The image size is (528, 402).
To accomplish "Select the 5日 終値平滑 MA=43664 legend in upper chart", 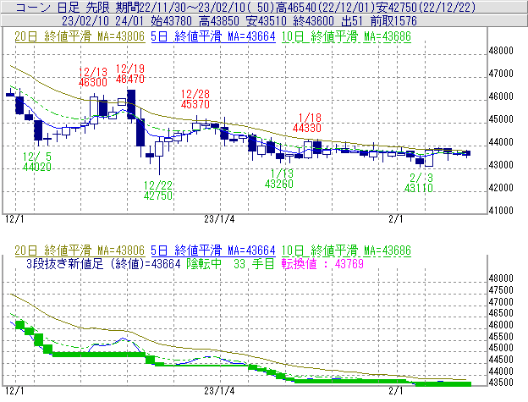I will click(213, 36).
